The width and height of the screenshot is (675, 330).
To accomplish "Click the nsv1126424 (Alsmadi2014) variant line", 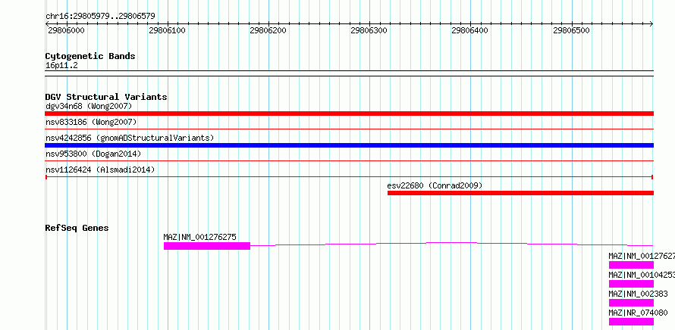I will click(x=349, y=176).
